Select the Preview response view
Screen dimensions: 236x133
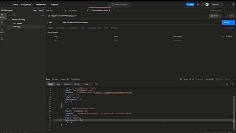(67, 84)
